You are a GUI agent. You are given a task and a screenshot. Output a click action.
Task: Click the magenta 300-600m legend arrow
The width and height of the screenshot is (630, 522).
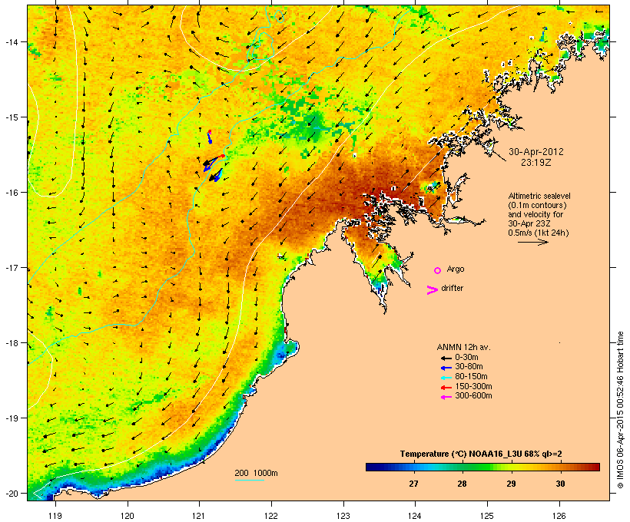[x=446, y=397]
